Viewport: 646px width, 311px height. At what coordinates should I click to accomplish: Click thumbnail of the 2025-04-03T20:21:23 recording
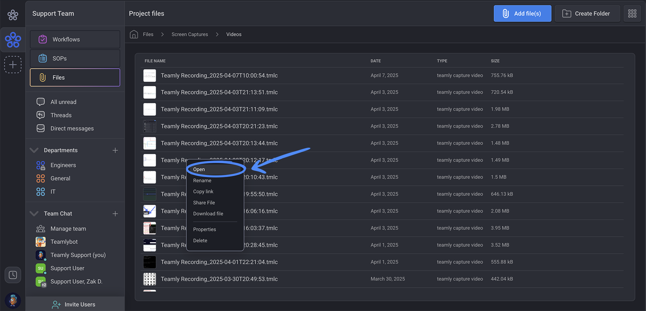[150, 126]
